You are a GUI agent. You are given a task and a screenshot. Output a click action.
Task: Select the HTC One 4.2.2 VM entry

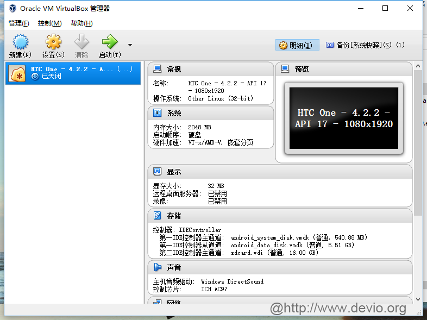pos(73,73)
